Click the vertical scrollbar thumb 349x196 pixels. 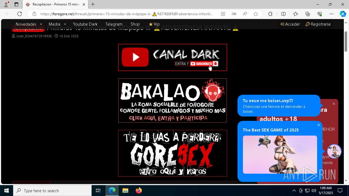346,42
